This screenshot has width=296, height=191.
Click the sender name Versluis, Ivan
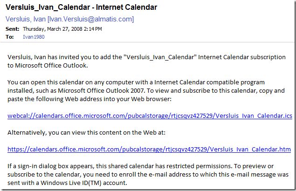click(x=26, y=19)
